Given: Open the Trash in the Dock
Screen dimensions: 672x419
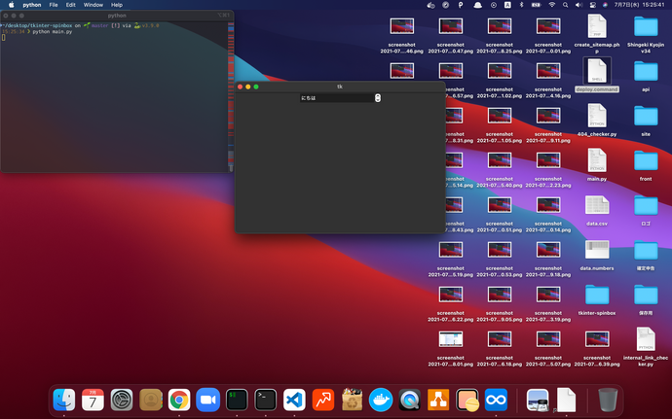Looking at the screenshot, I should coord(608,400).
